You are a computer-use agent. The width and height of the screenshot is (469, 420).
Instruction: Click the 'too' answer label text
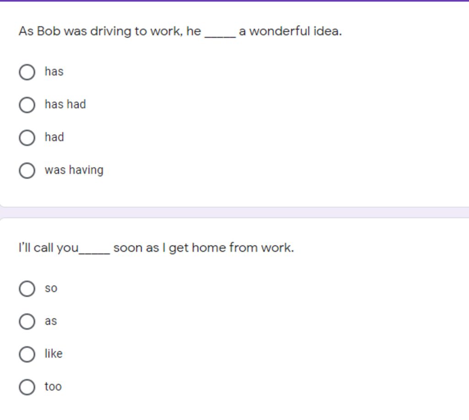click(53, 387)
